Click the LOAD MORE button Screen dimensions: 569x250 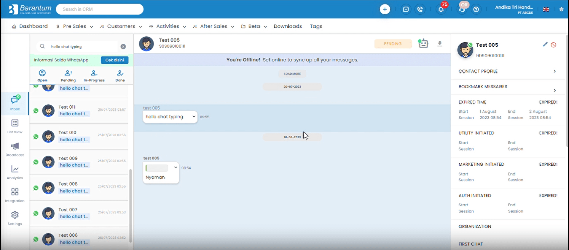(x=292, y=74)
